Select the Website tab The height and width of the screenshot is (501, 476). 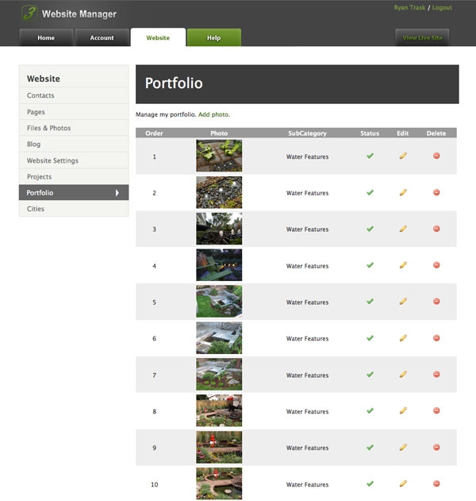158,37
